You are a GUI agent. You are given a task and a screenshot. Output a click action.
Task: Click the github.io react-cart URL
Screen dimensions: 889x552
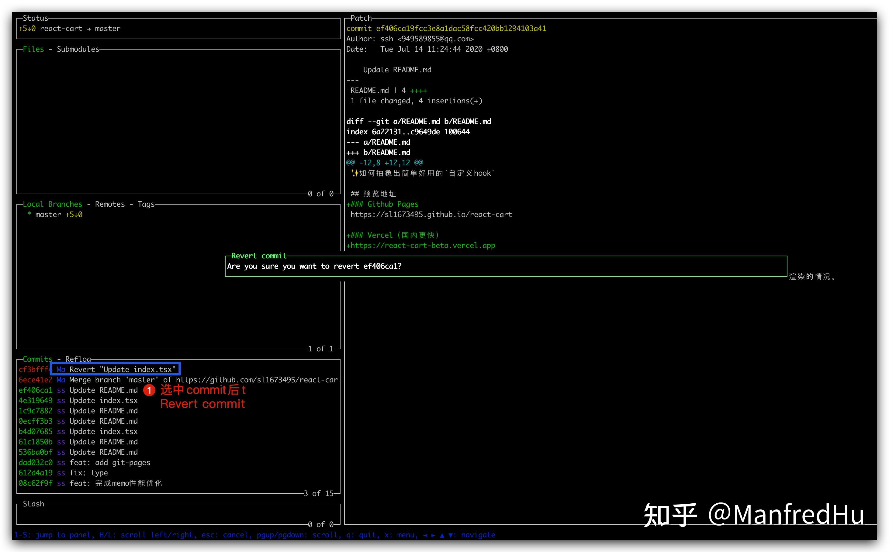pos(431,215)
